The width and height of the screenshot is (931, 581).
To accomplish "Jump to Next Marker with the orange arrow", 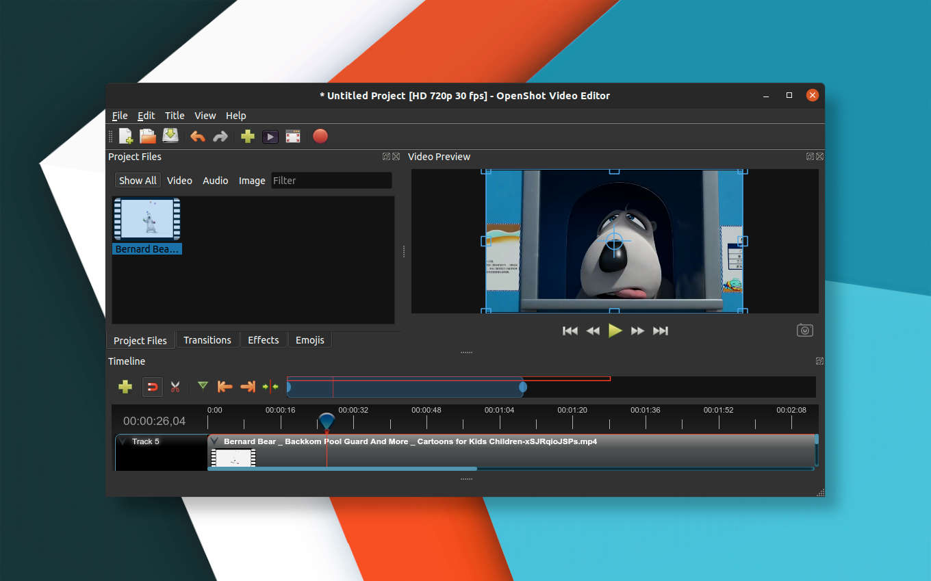I will (248, 387).
